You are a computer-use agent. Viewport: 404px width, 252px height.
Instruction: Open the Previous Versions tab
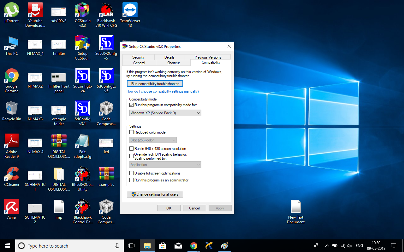(208, 57)
